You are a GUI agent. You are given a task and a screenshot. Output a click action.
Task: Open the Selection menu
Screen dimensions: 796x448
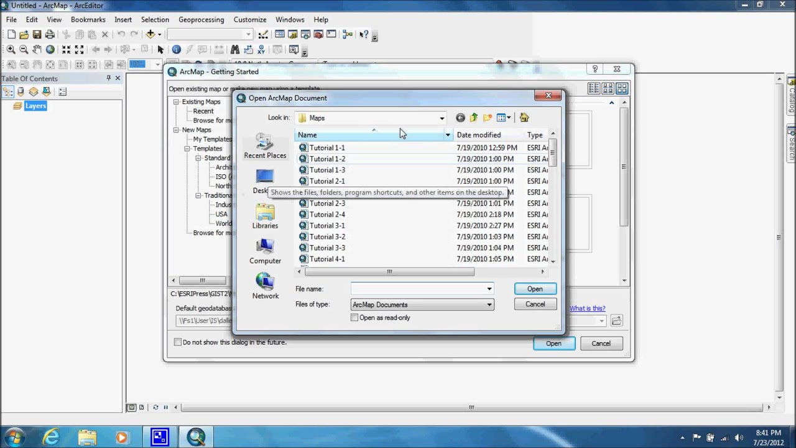(x=155, y=19)
